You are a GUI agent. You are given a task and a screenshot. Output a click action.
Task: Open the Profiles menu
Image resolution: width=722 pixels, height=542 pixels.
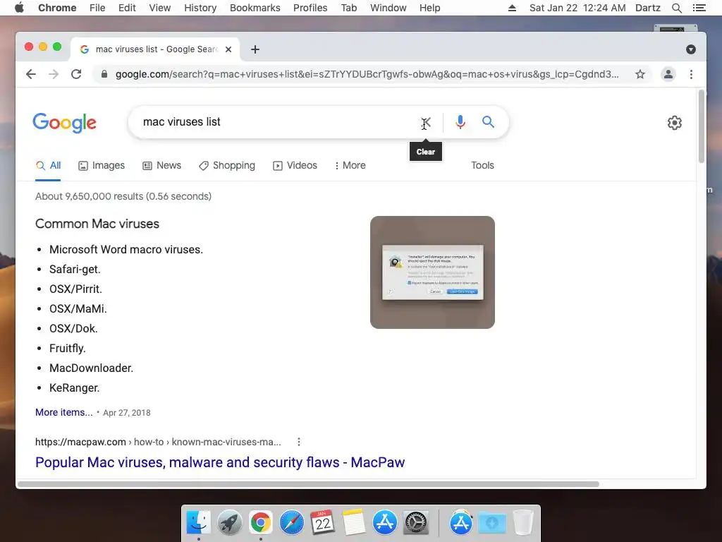pos(310,8)
